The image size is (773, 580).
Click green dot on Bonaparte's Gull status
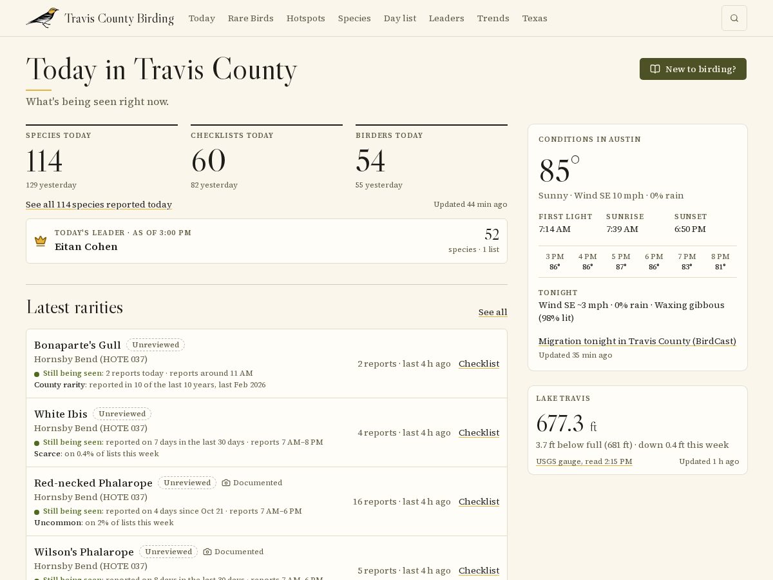point(37,374)
